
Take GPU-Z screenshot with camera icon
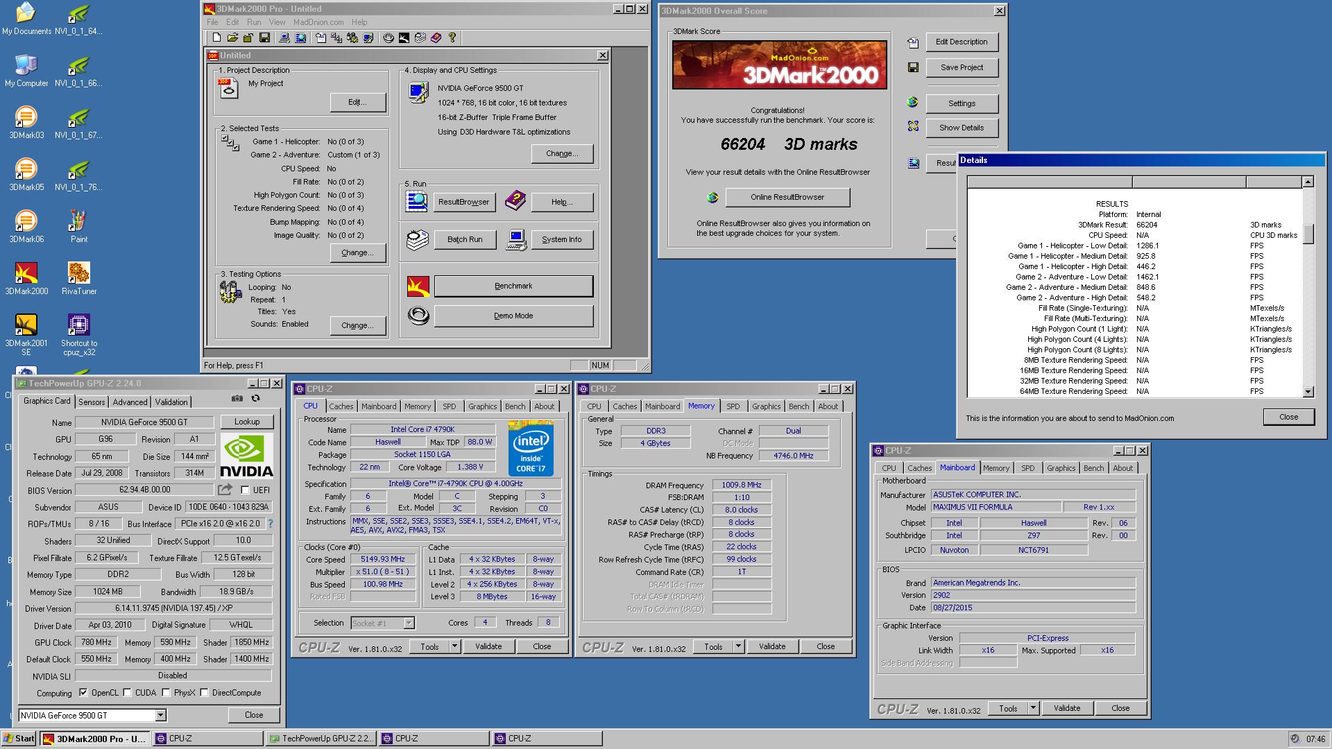tap(237, 398)
